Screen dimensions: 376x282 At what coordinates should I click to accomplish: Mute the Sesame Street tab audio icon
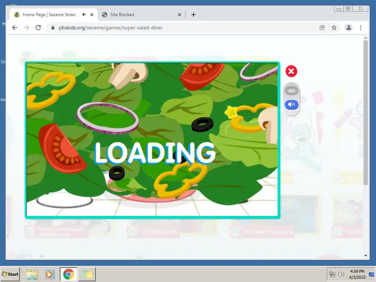[x=84, y=15]
